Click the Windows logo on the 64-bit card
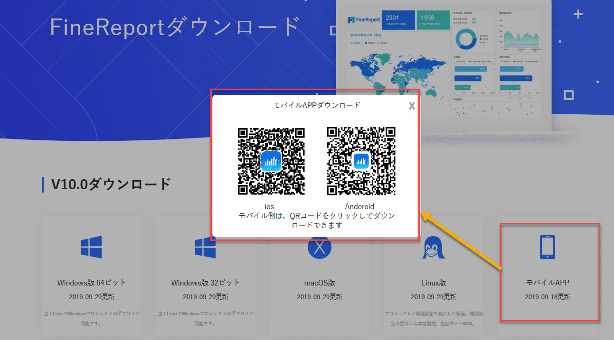The width and height of the screenshot is (614, 340). pos(92,248)
